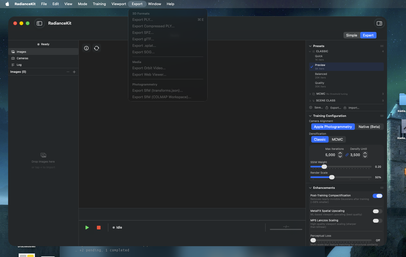Screen dimensions: 406x257
Task: Collapse the Training Configuration section
Action: [310, 116]
